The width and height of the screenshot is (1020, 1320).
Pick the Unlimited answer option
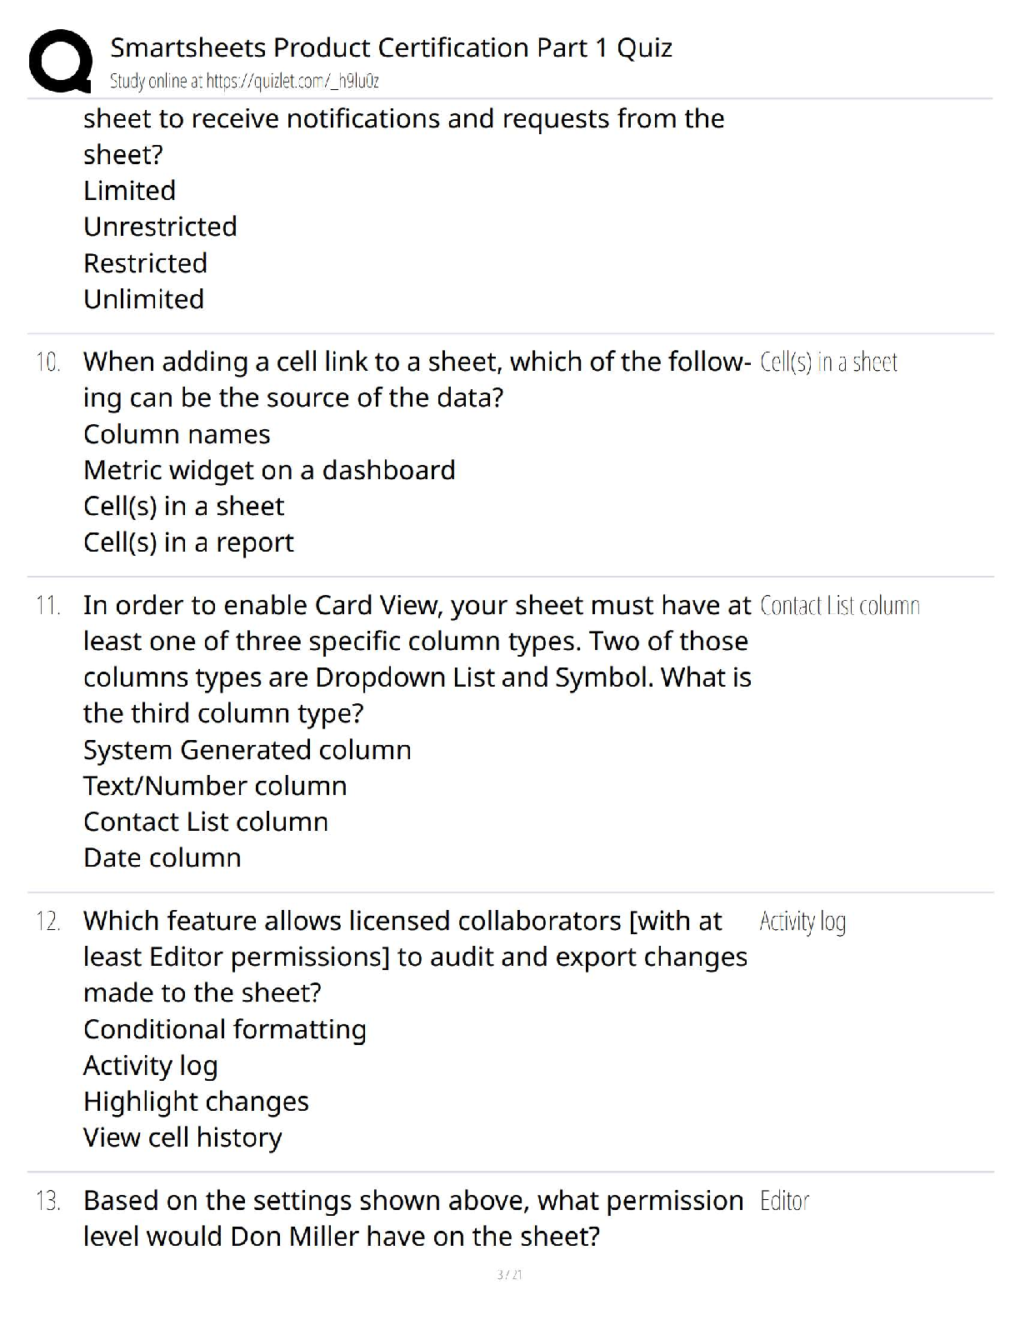point(143,299)
